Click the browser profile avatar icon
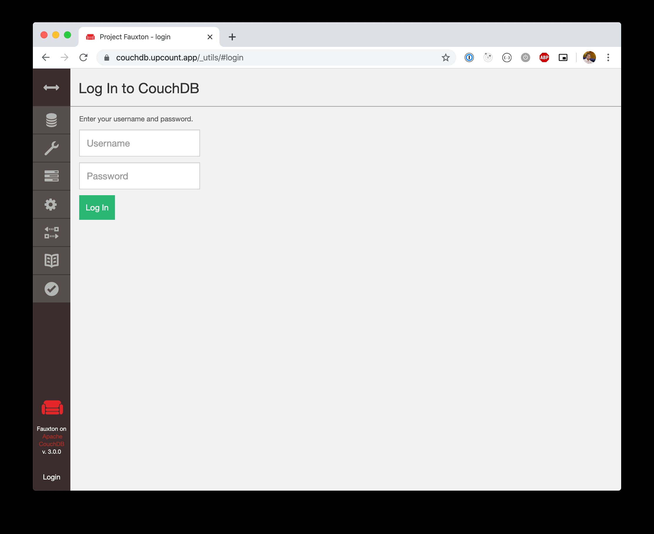Viewport: 654px width, 534px height. [x=590, y=57]
